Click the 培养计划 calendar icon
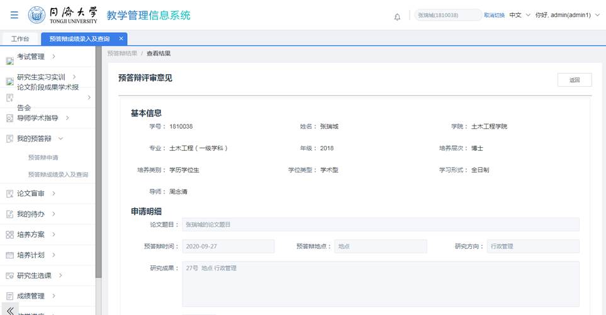The width and height of the screenshot is (606, 315). coord(9,255)
